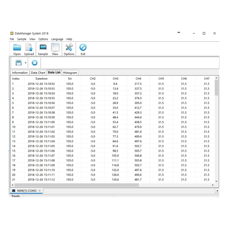Open the File menu

[x=12, y=39]
